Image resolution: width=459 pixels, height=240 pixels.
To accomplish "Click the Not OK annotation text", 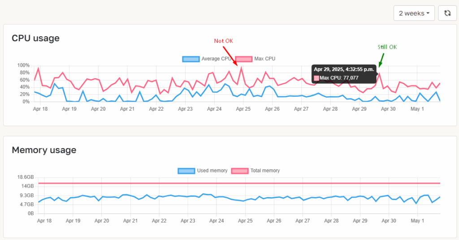I will pyautogui.click(x=223, y=41).
